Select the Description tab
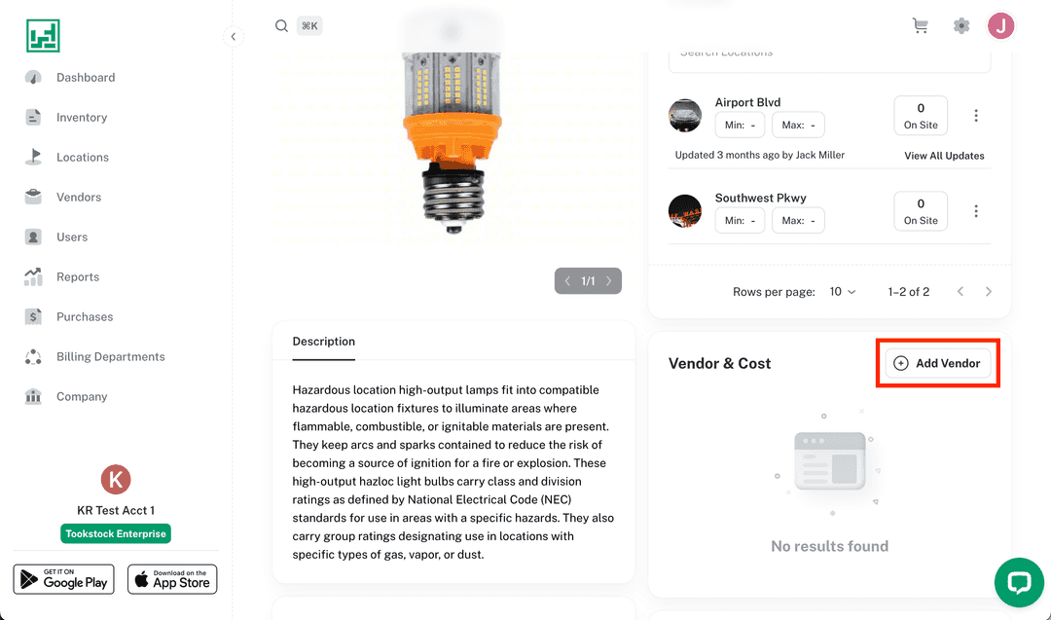The width and height of the screenshot is (1051, 620). pyautogui.click(x=324, y=342)
